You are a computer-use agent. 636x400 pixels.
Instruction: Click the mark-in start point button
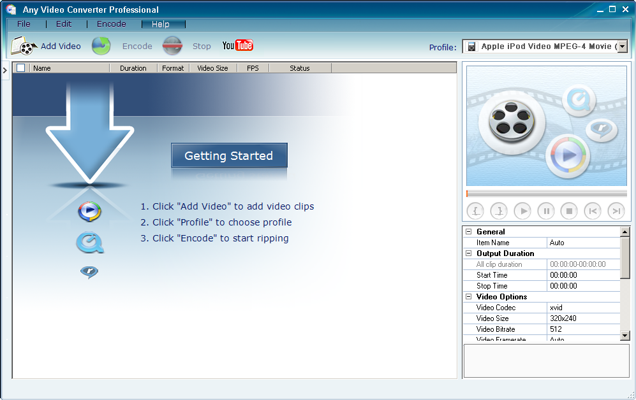click(475, 211)
